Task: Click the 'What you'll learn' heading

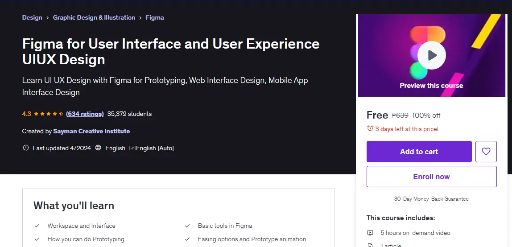Action: (x=74, y=206)
